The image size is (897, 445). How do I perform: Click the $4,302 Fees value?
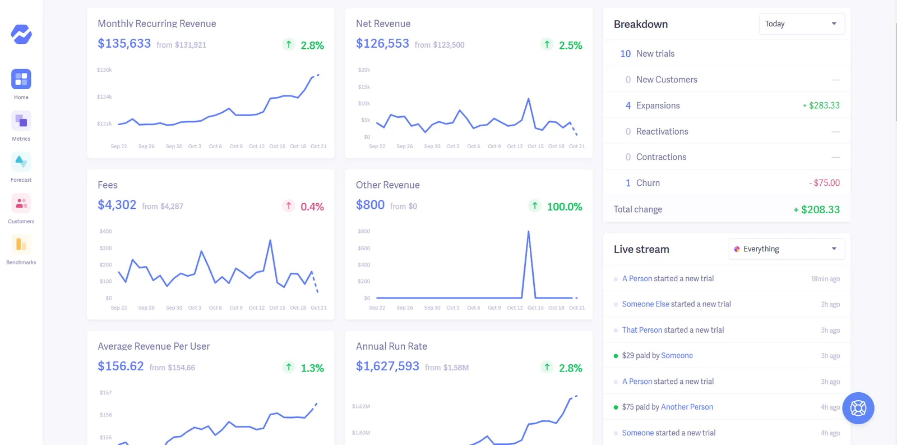pos(117,205)
